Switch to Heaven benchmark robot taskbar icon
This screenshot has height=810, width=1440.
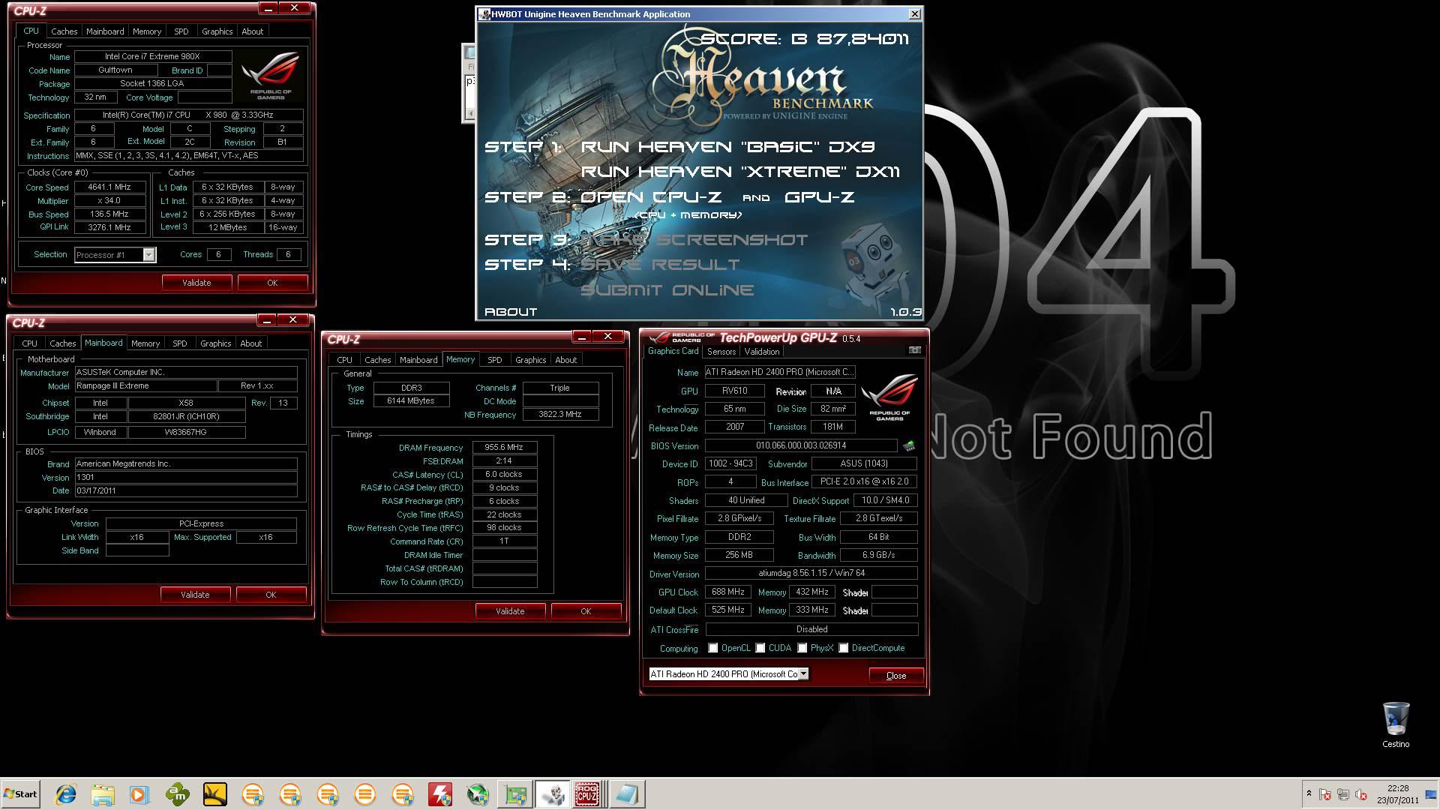(553, 794)
